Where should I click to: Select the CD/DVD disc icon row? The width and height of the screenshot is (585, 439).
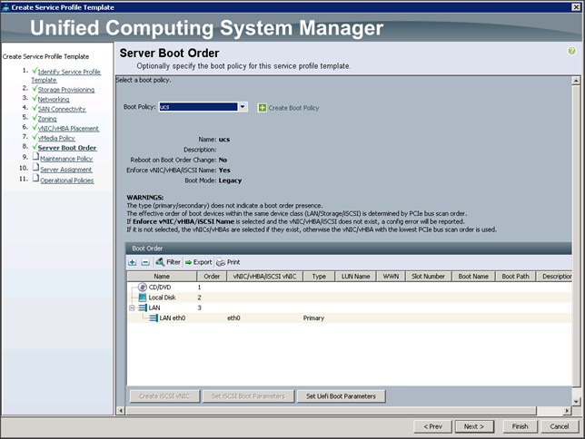point(142,287)
